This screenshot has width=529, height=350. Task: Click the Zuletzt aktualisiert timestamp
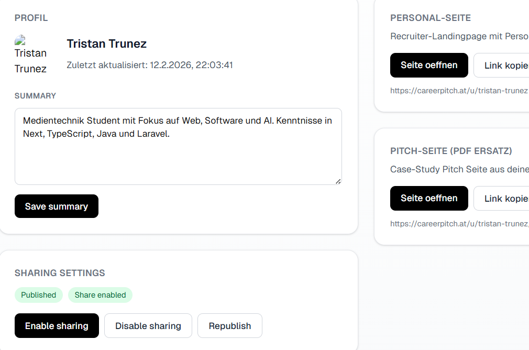tap(150, 65)
